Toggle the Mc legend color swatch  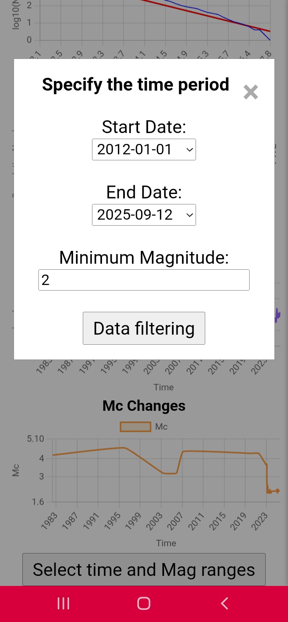(x=135, y=427)
